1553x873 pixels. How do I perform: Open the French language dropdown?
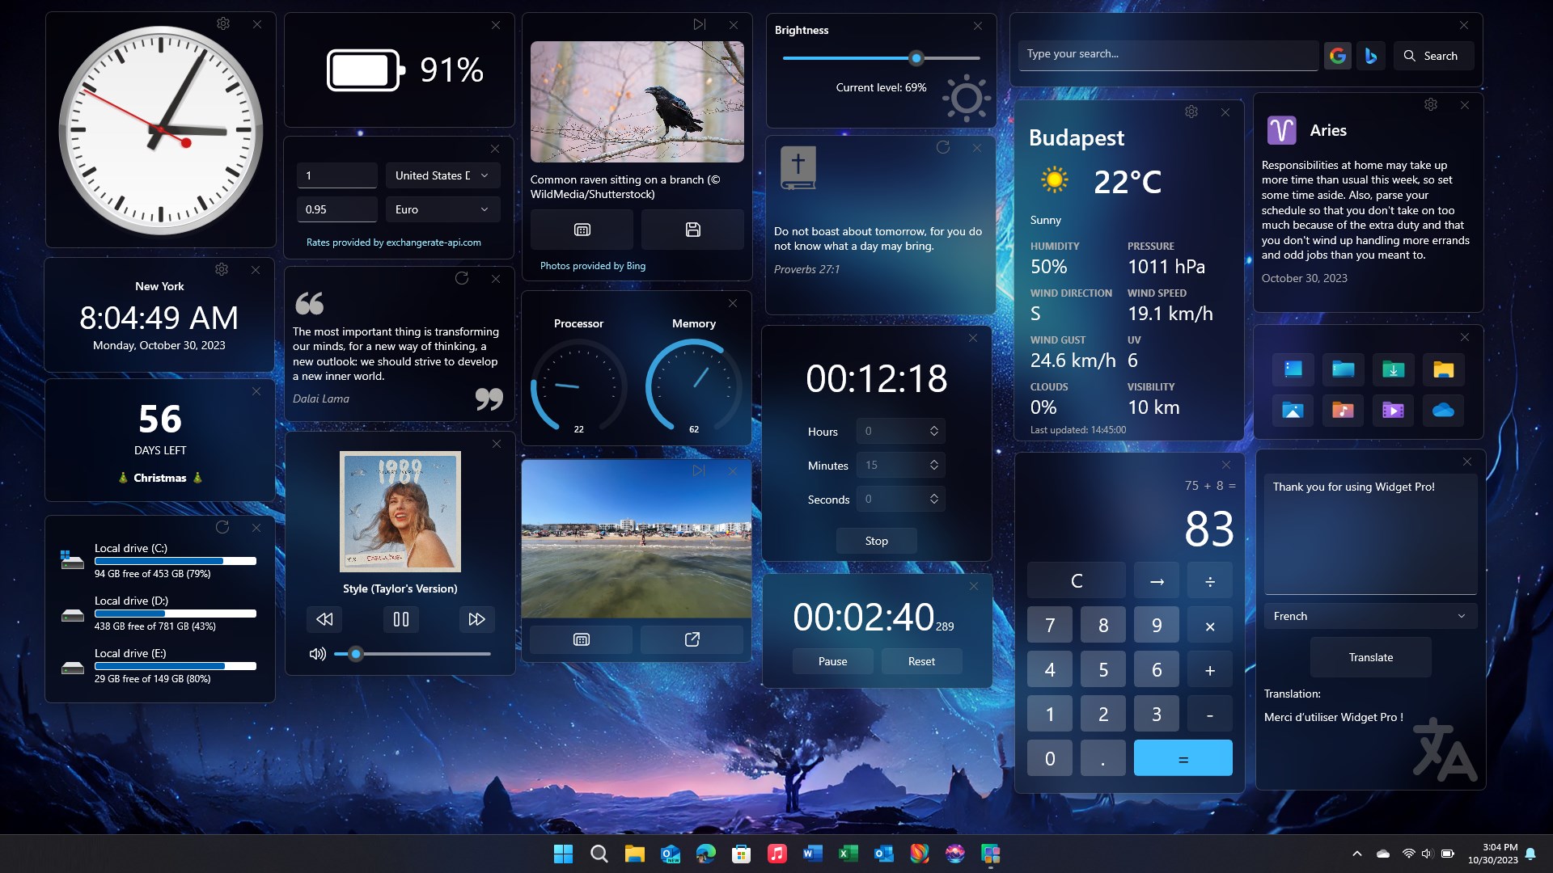pyautogui.click(x=1369, y=616)
